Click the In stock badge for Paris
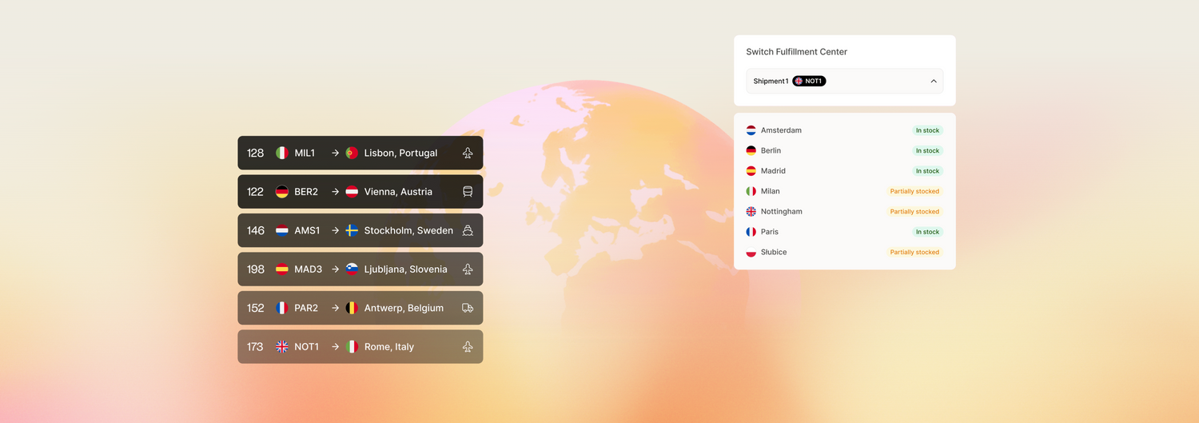Viewport: 1199px width, 423px height. 927,232
